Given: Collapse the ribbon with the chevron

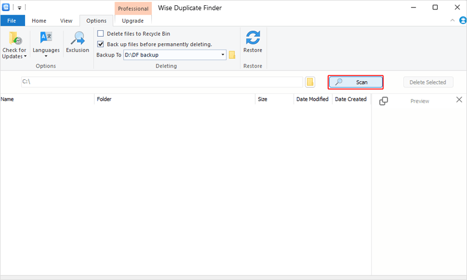Looking at the screenshot, I should tap(452, 20).
